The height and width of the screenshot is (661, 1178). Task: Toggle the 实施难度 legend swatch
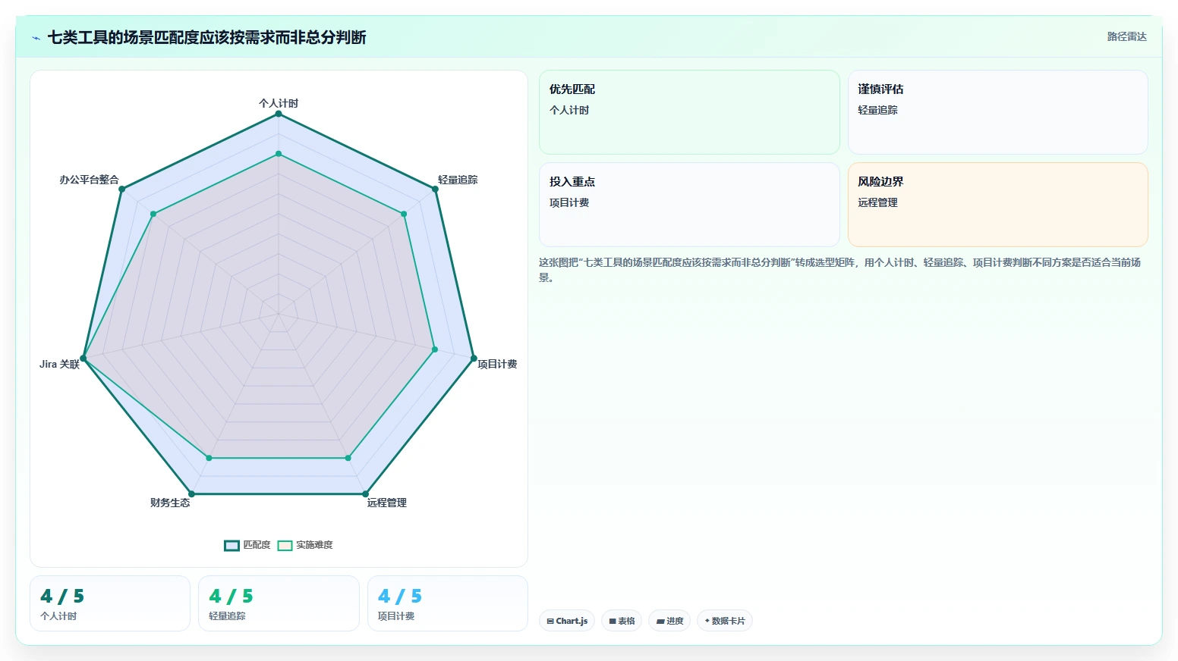pyautogui.click(x=285, y=546)
